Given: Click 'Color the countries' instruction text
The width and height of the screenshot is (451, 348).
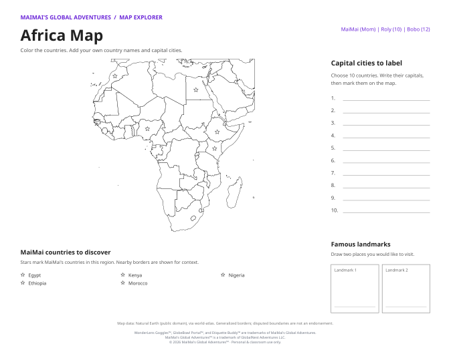Looking at the screenshot, I should click(x=101, y=50).
